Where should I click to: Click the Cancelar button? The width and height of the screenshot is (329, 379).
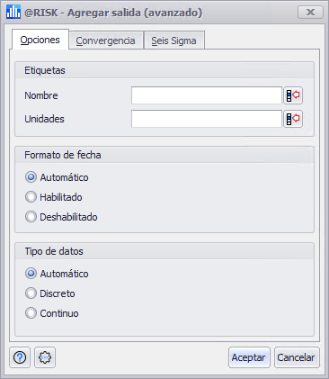pos(297,357)
